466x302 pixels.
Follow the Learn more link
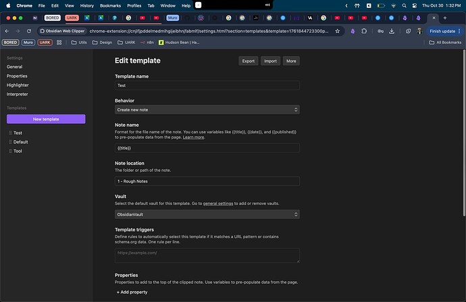(193, 138)
